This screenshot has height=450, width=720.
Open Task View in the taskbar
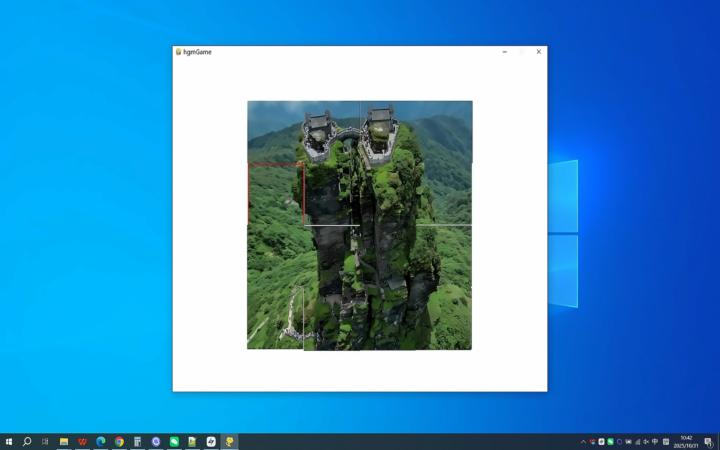(45, 442)
